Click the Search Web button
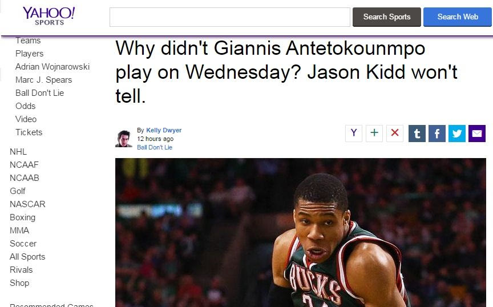493x307 pixels. coord(458,17)
